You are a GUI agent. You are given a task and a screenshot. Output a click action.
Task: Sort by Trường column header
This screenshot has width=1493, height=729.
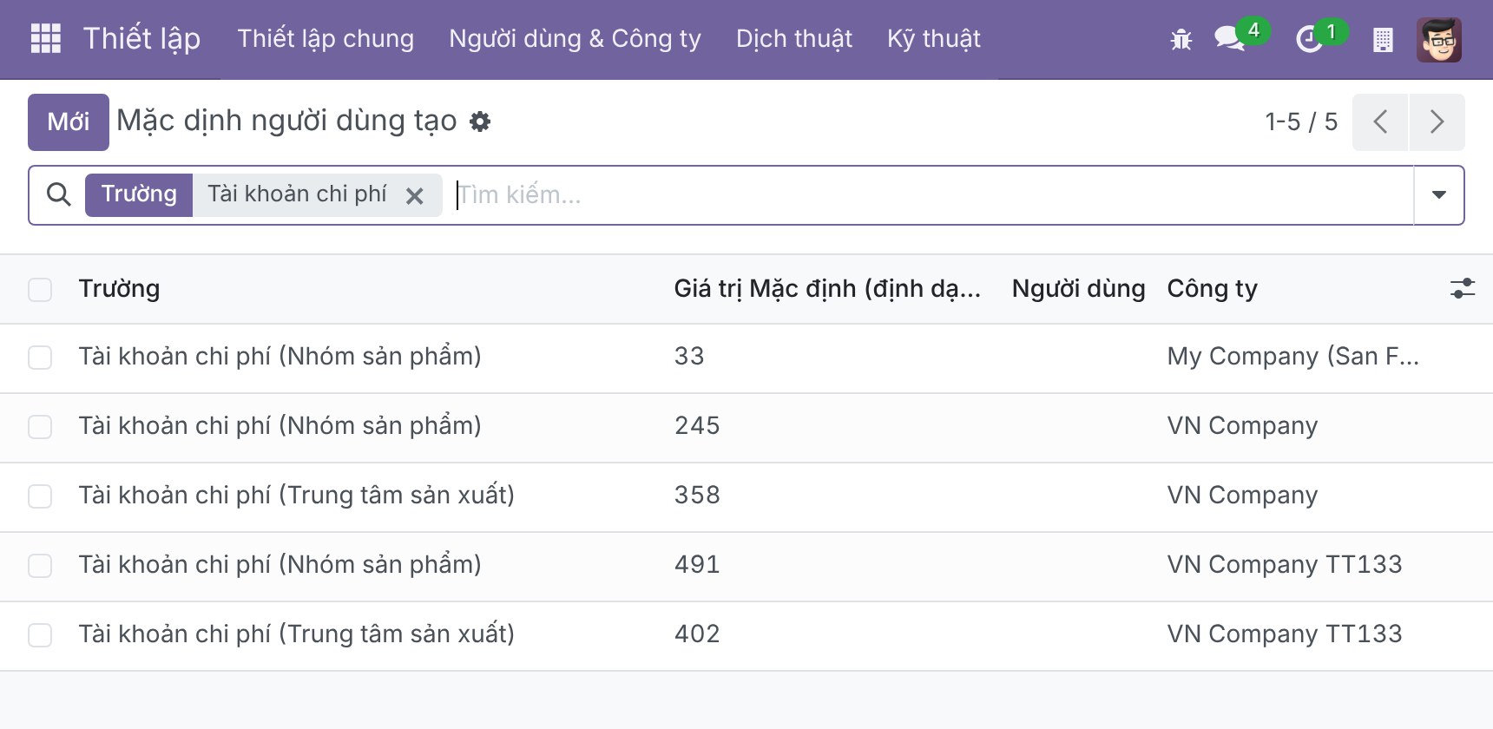pyautogui.click(x=119, y=289)
